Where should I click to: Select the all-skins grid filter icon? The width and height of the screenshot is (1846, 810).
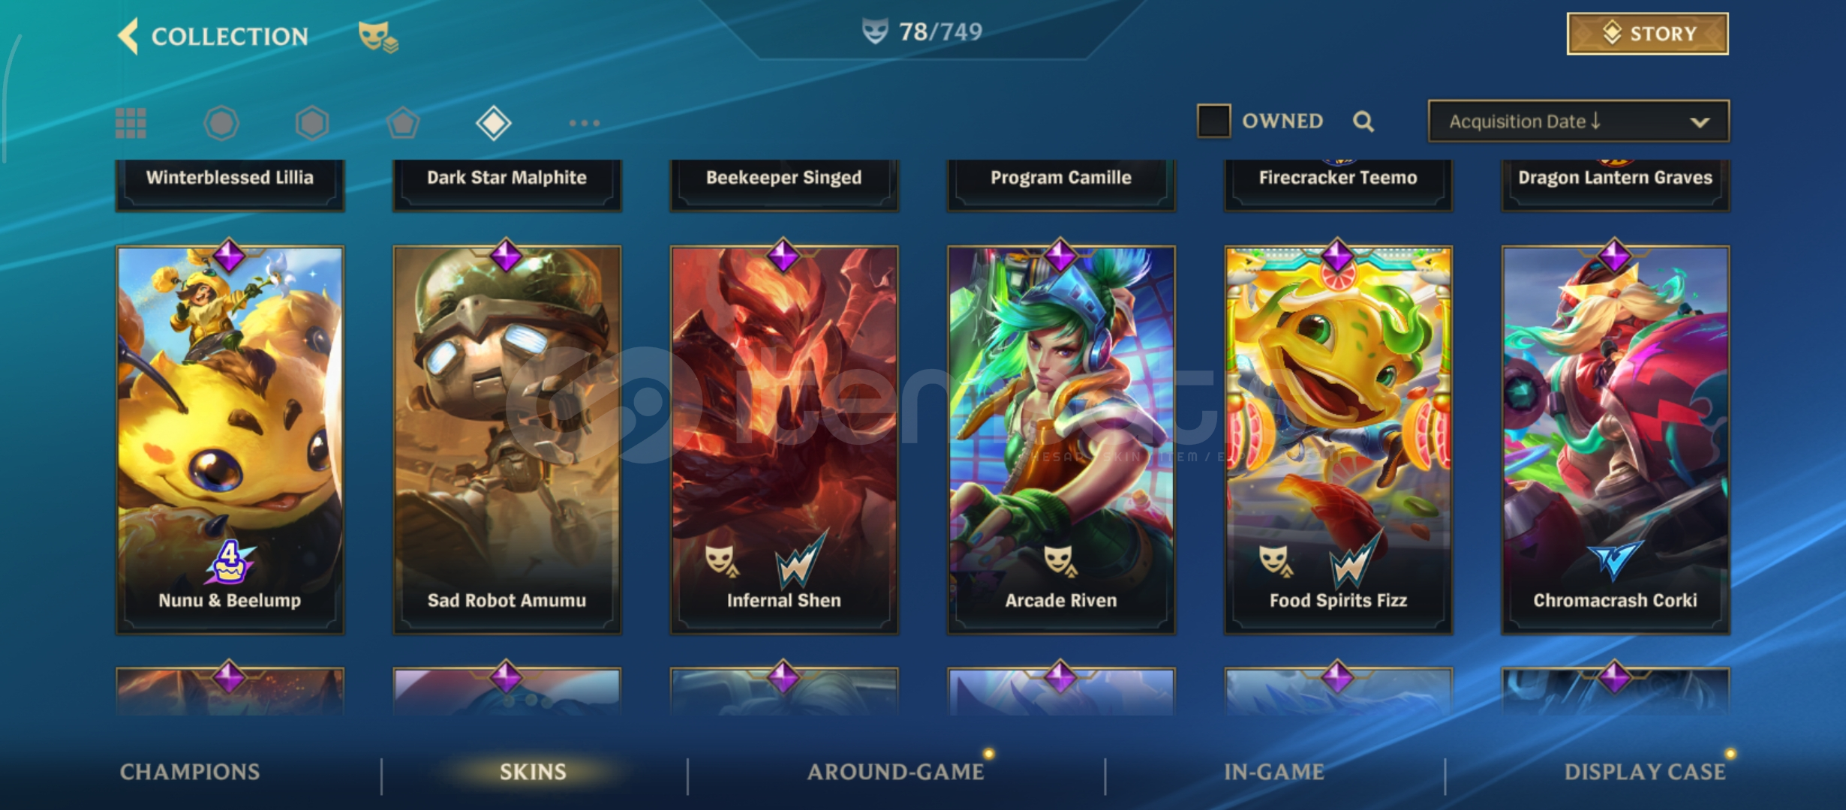click(x=131, y=123)
